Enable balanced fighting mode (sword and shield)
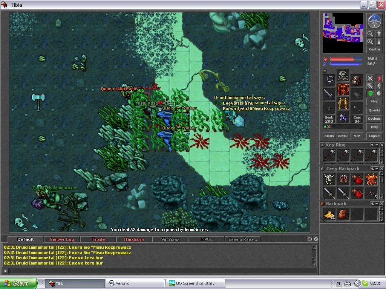The height and width of the screenshot is (289, 386). tap(370, 86)
